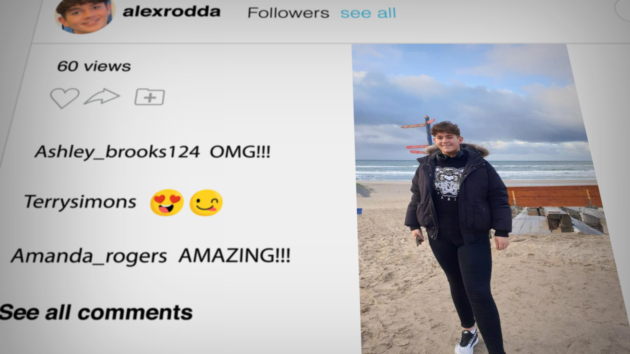630x354 pixels.
Task: Click the tiger logo on the sweatshirt
Action: pyautogui.click(x=447, y=181)
